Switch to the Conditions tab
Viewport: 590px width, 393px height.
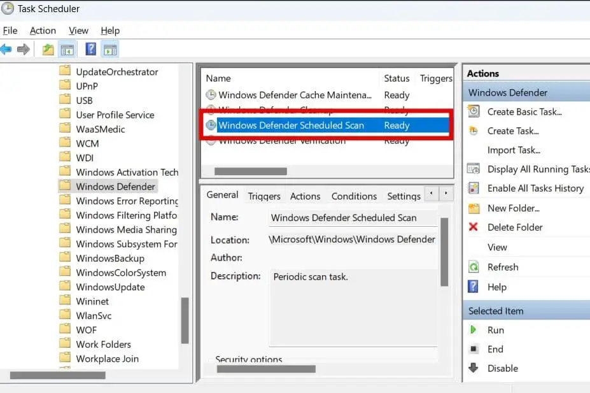tap(354, 196)
